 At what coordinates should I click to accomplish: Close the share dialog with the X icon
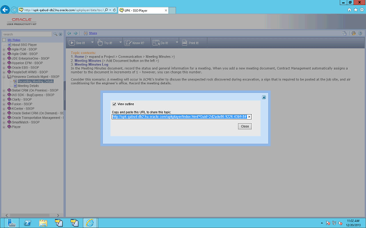pyautogui.click(x=264, y=97)
